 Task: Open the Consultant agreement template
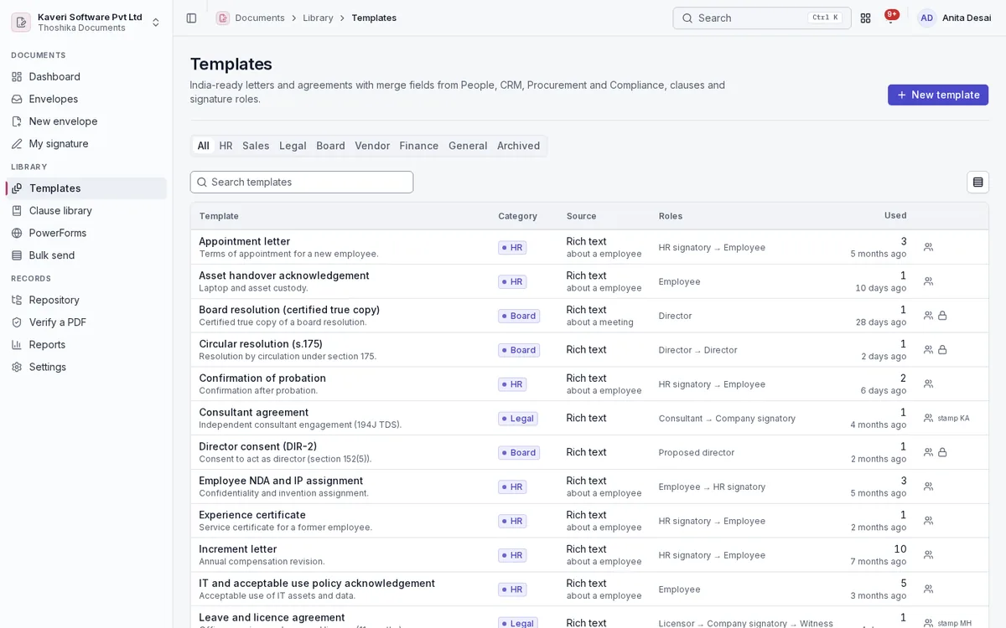coord(254,412)
